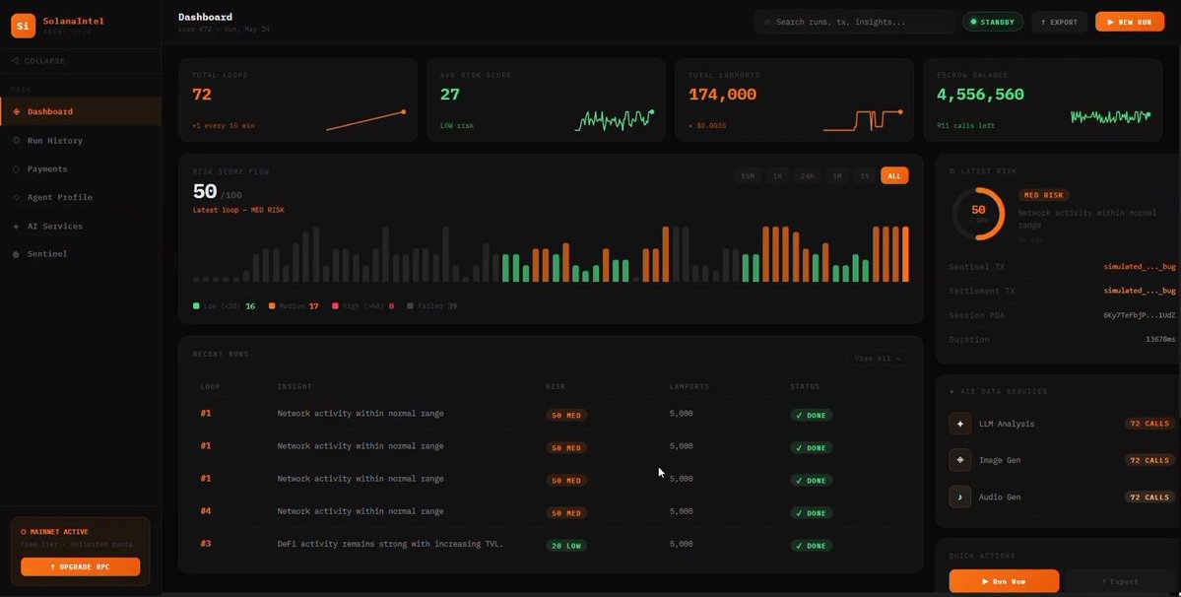Image resolution: width=1181 pixels, height=597 pixels.
Task: Click the High legend red swatch
Action: [335, 306]
